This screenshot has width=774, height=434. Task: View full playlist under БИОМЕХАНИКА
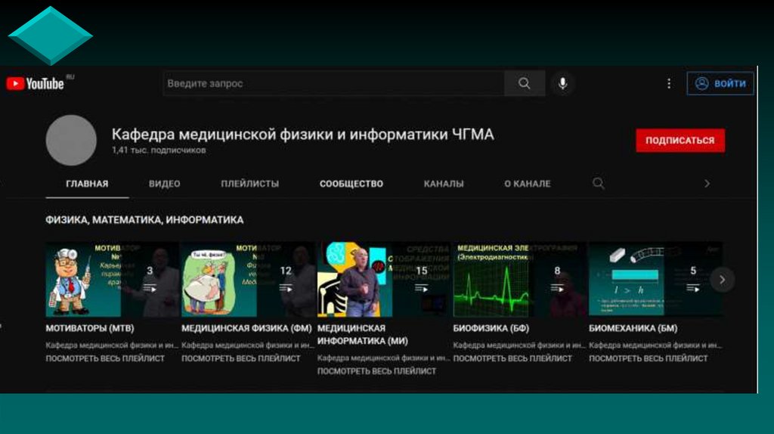[x=648, y=358]
